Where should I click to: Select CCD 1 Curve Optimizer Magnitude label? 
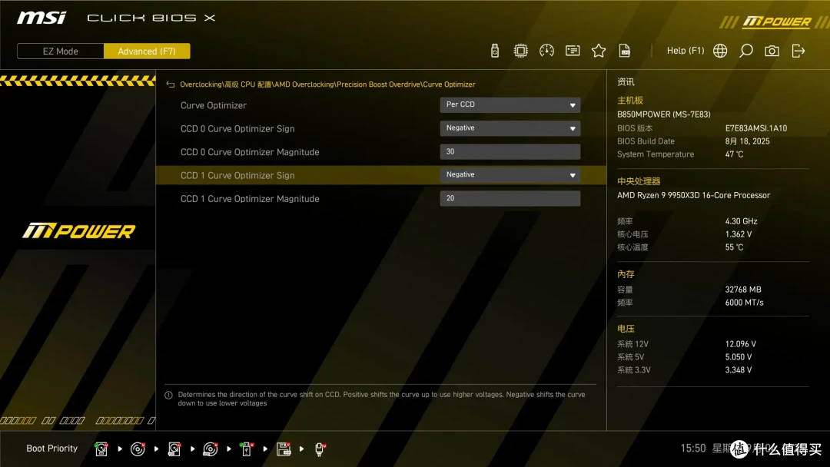click(250, 199)
